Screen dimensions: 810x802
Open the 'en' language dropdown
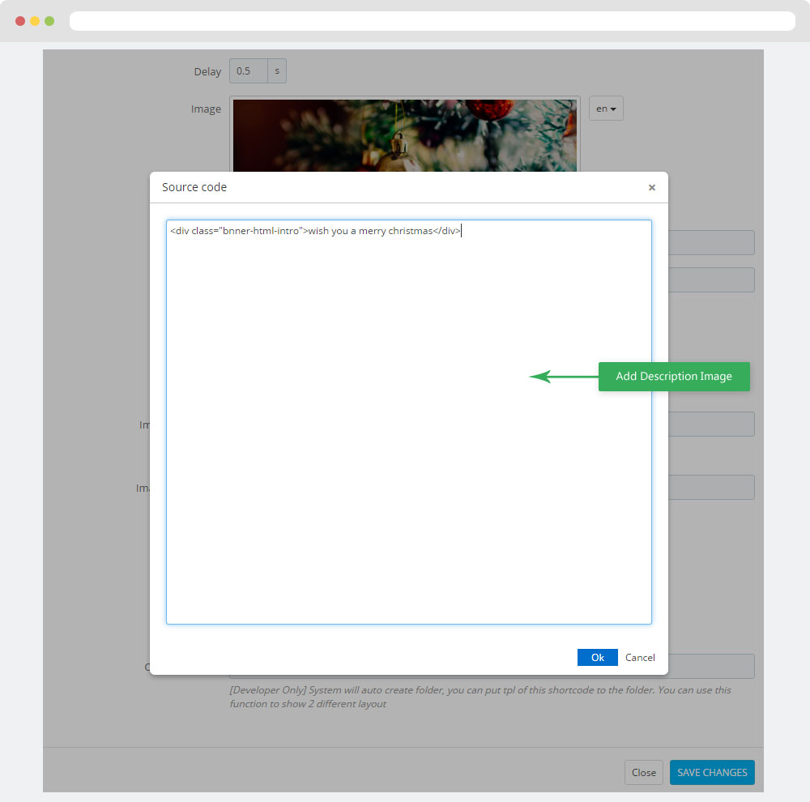(606, 109)
